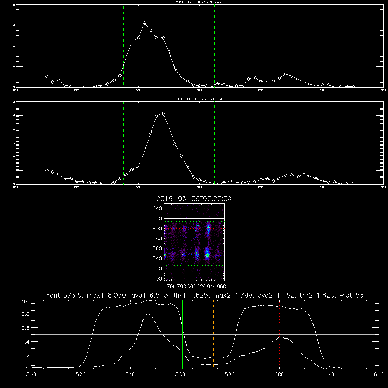
Task: Click y-axis label 0.8 of profile plot
Action: click(26, 314)
